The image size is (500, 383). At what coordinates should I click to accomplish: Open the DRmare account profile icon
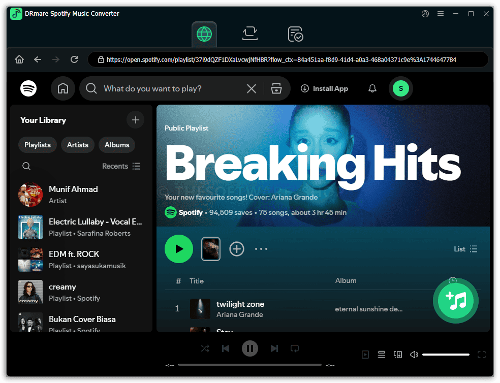click(425, 14)
